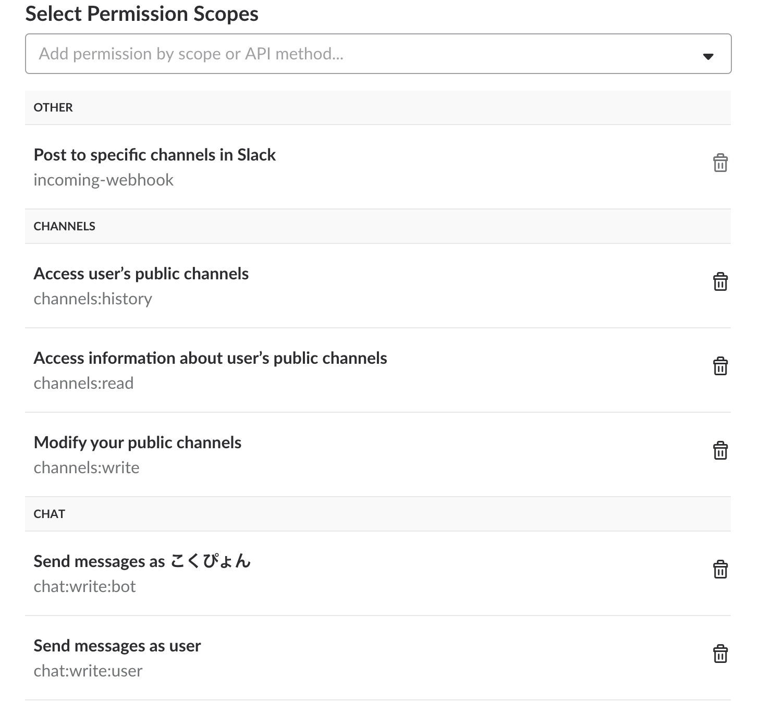This screenshot has width=759, height=714.
Task: Click trash icon for channels:read
Action: coord(720,366)
